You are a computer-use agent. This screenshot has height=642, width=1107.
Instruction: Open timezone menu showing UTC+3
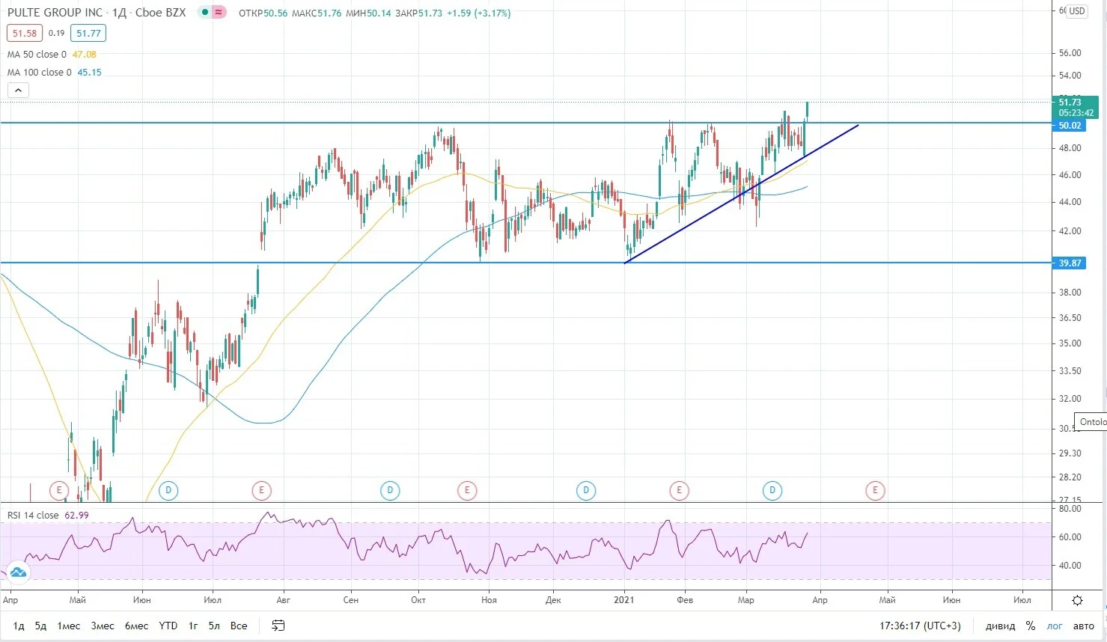(x=920, y=626)
